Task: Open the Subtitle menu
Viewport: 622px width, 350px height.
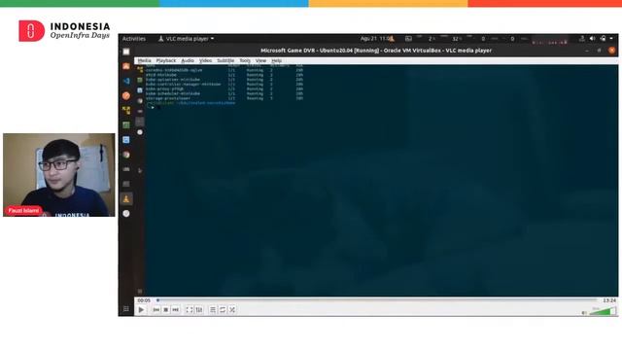Action: [225, 60]
